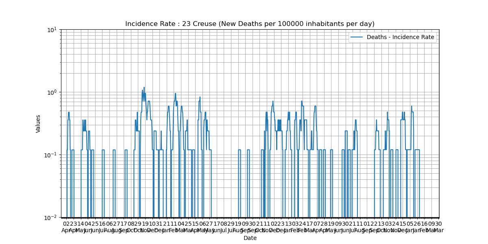Image resolution: width=488 pixels, height=244 pixels.
Task: Select the 10¹ y-axis tick label
Action: point(53,30)
